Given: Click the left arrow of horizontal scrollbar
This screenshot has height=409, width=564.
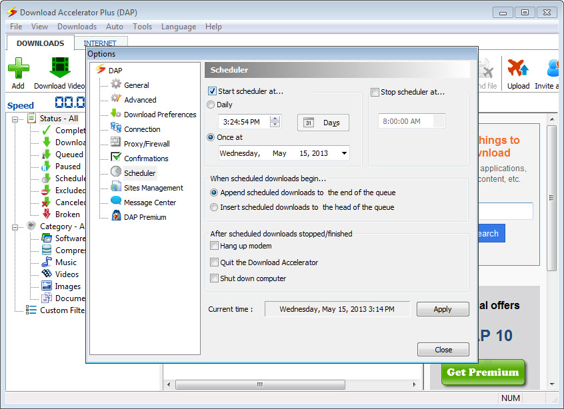Looking at the screenshot, I should [169, 384].
